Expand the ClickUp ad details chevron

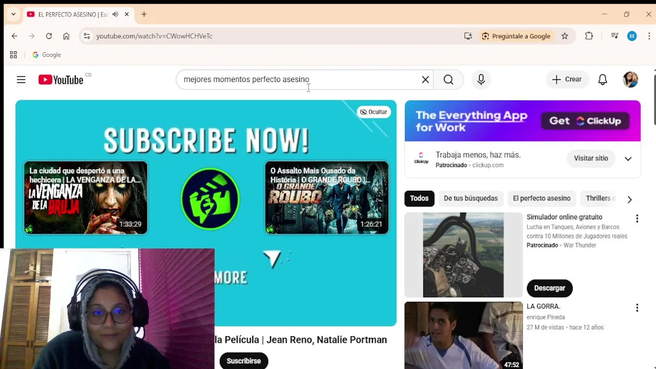(x=628, y=158)
